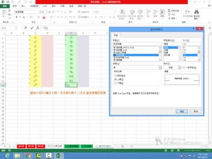Click the formula bar Cancel X icon
This screenshot has height=159, width=212.
26,28
